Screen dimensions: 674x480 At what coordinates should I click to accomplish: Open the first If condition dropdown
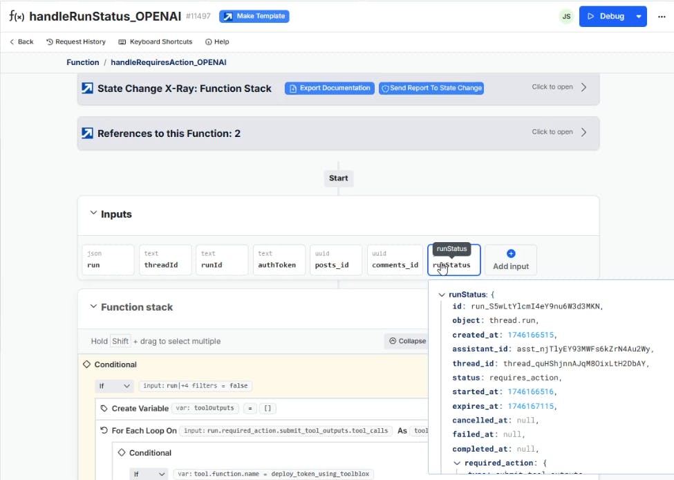pyautogui.click(x=114, y=386)
